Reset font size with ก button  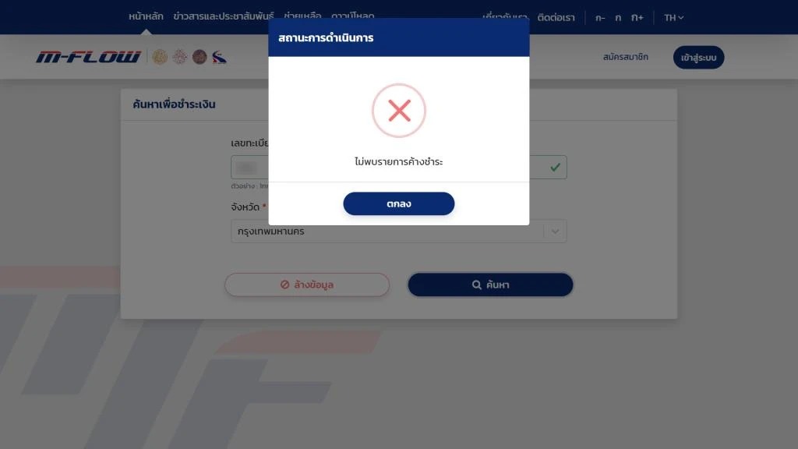click(x=618, y=18)
